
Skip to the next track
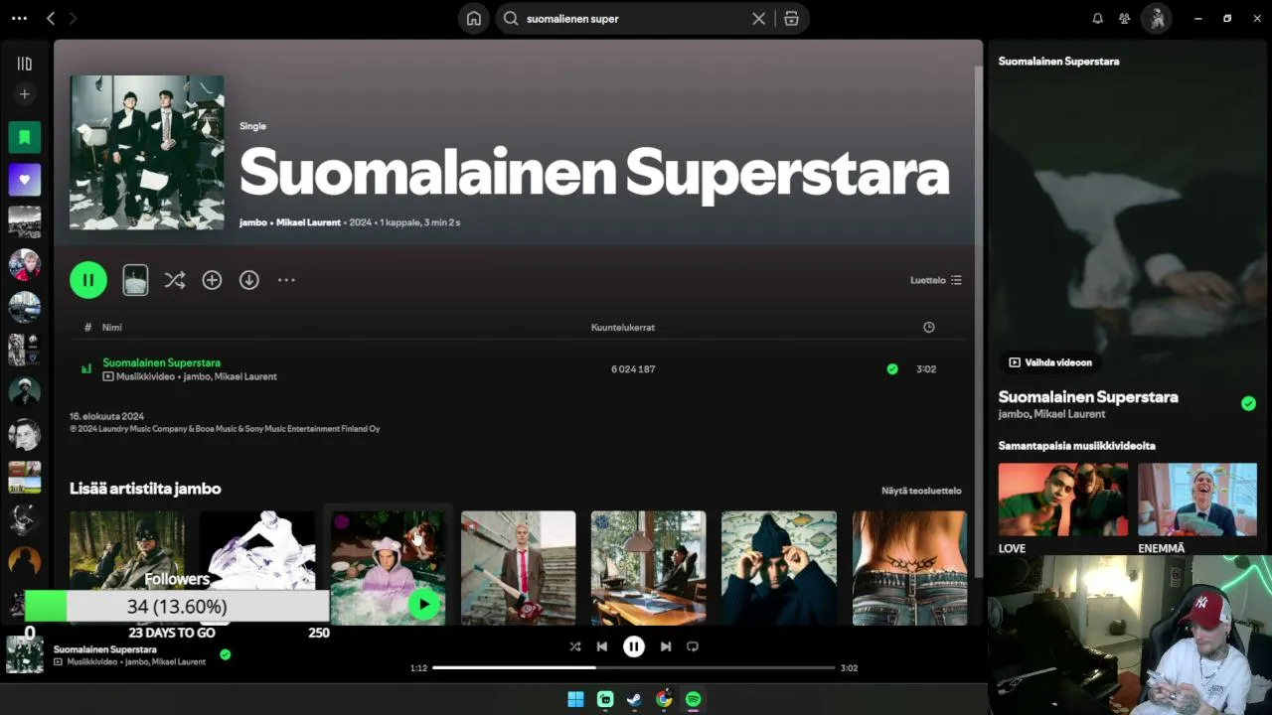coord(666,646)
